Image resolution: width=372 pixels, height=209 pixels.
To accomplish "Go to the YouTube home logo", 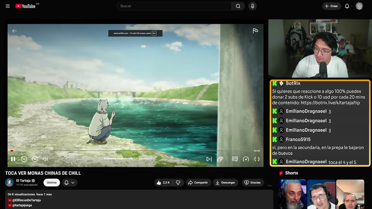I will pyautogui.click(x=26, y=6).
